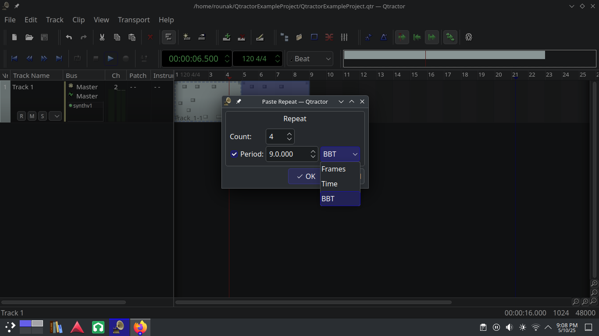Open the Mixer sliders icon
The image size is (599, 336).
coord(344,37)
